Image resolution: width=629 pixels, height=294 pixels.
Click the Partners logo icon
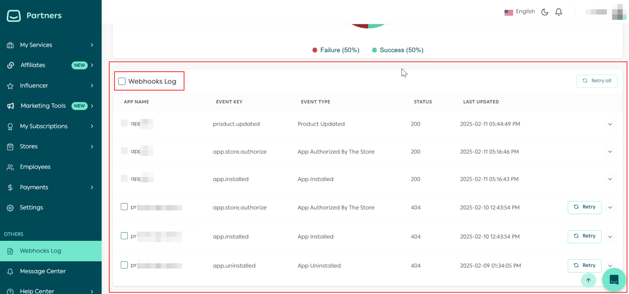tap(14, 16)
